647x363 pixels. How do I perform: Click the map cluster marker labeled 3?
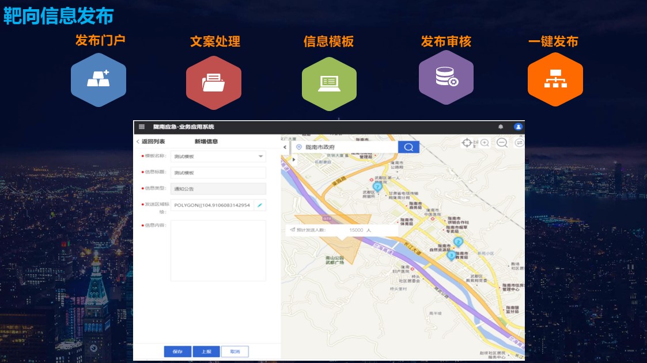pos(451,255)
